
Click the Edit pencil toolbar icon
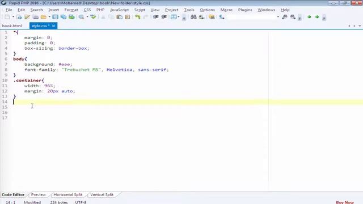27,17
